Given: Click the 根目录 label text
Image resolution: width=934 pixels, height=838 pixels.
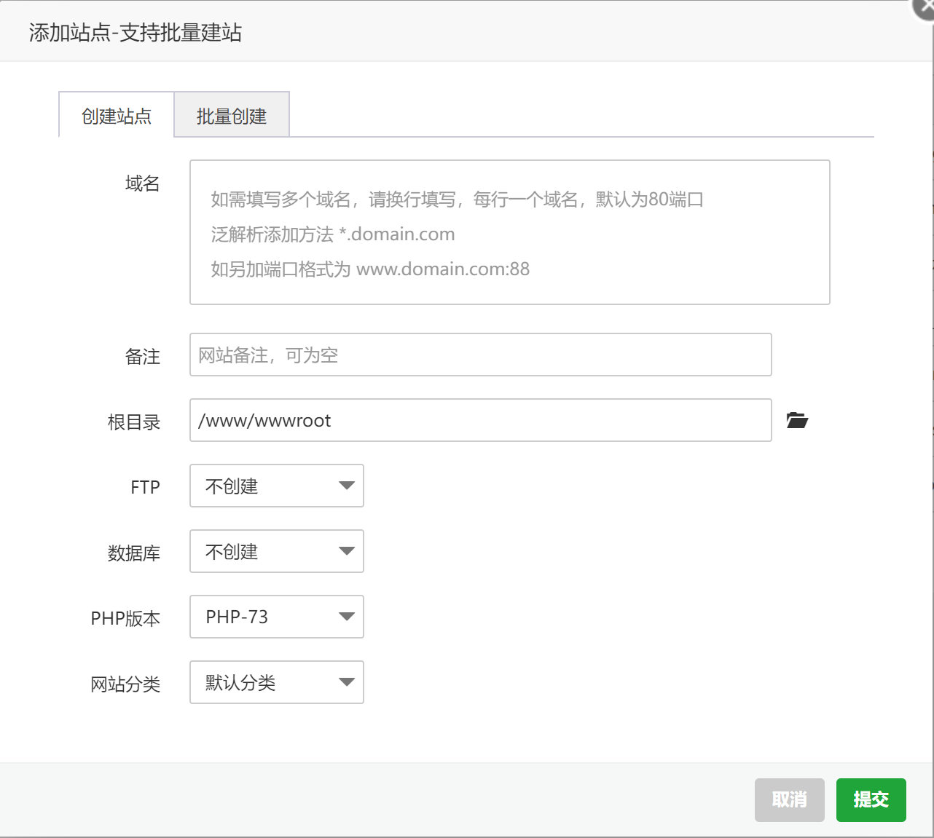Looking at the screenshot, I should (134, 422).
